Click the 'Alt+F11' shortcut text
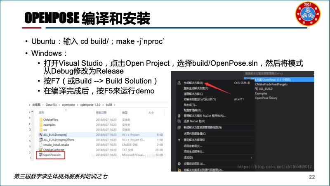The width and height of the screenshot is (330, 186). [x=239, y=99]
